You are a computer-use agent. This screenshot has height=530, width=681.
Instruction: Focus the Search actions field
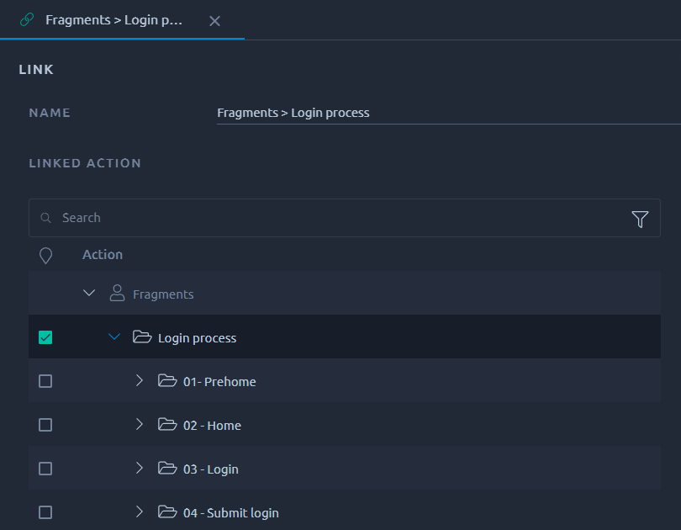[345, 218]
